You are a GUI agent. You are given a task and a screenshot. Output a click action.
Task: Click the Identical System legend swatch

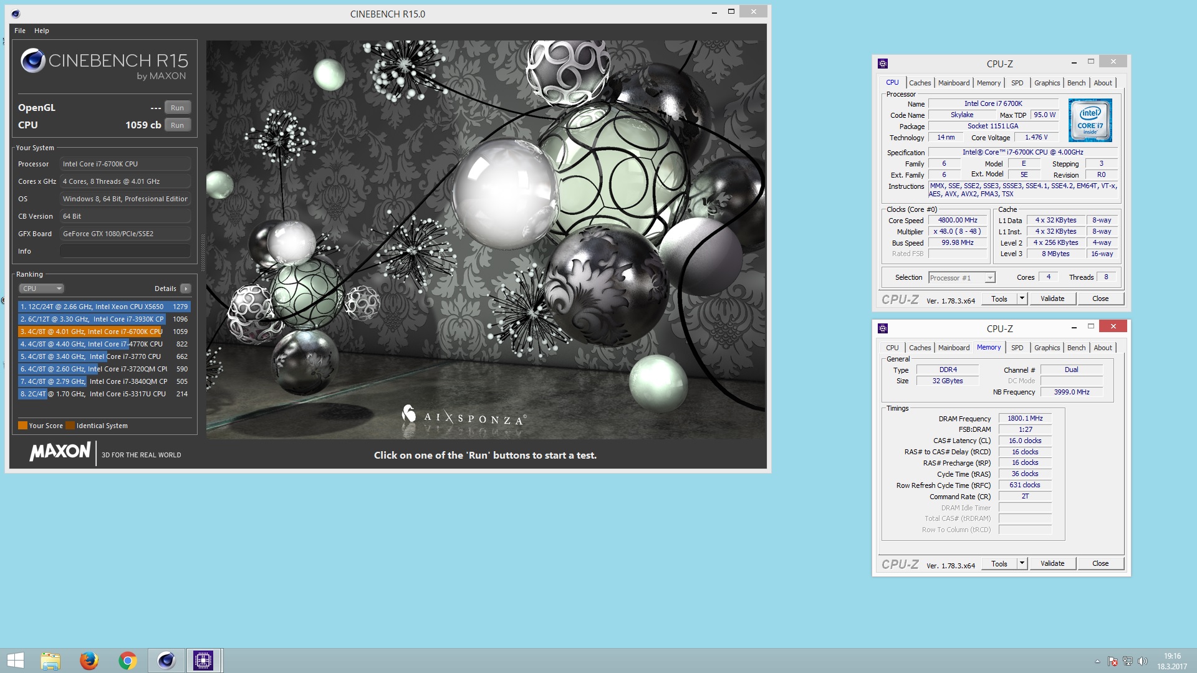pyautogui.click(x=70, y=426)
